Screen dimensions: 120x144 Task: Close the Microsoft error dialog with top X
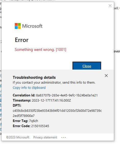(110, 6)
